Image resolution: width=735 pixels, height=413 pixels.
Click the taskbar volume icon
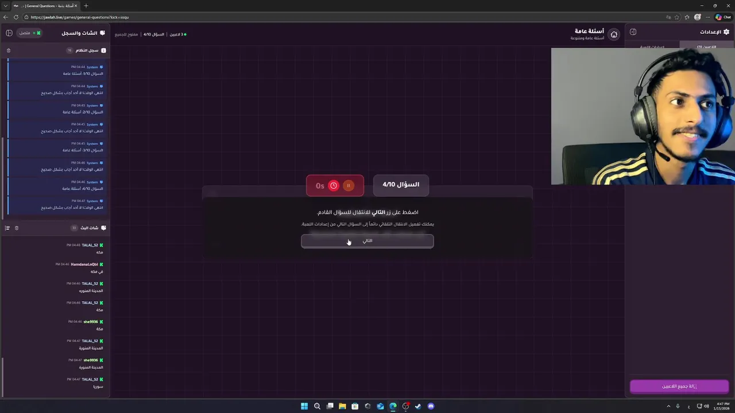pos(706,406)
